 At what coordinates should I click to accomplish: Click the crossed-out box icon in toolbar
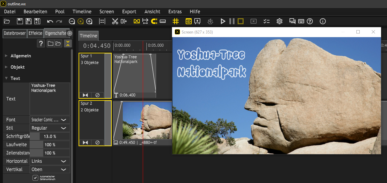point(254,22)
